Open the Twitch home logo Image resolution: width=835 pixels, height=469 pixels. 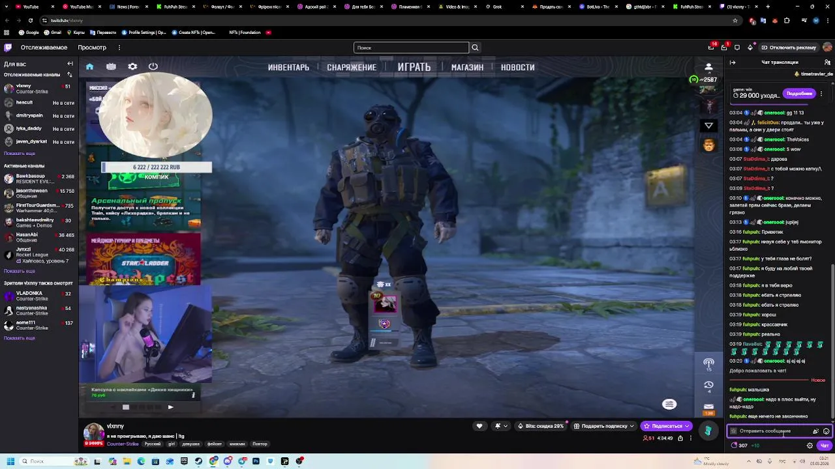(x=8, y=48)
